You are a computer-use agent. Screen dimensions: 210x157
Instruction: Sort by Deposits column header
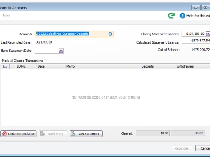pyautogui.click(x=157, y=66)
